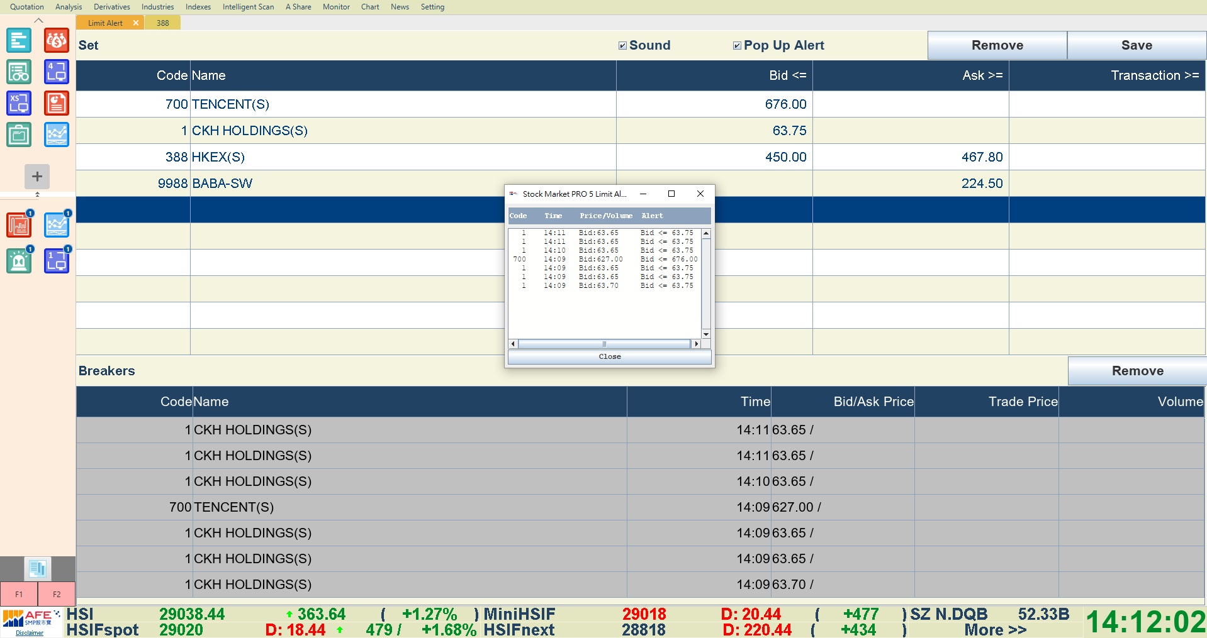Click HKEX bid value 450.00
Screen dimensions: 1207x638
(785, 157)
